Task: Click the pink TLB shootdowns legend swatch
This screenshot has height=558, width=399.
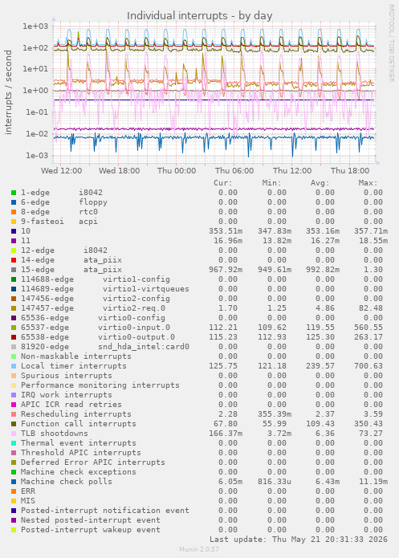Action: tap(14, 434)
